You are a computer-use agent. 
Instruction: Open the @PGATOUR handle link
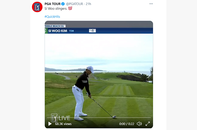click(x=75, y=4)
